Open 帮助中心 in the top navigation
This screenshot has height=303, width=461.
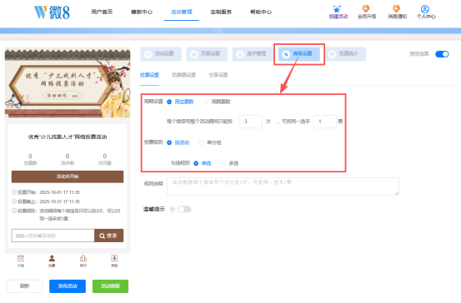261,12
